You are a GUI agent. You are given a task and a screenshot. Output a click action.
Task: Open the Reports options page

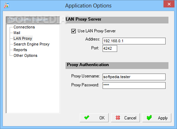pyautogui.click(x=20, y=50)
